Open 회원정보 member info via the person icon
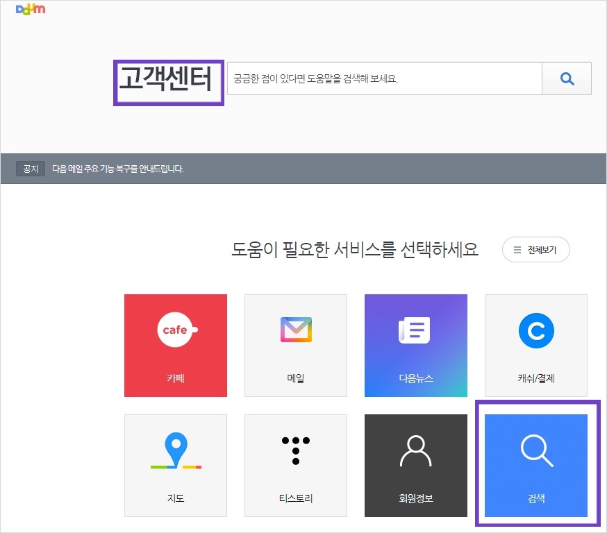This screenshot has width=607, height=533. [415, 451]
